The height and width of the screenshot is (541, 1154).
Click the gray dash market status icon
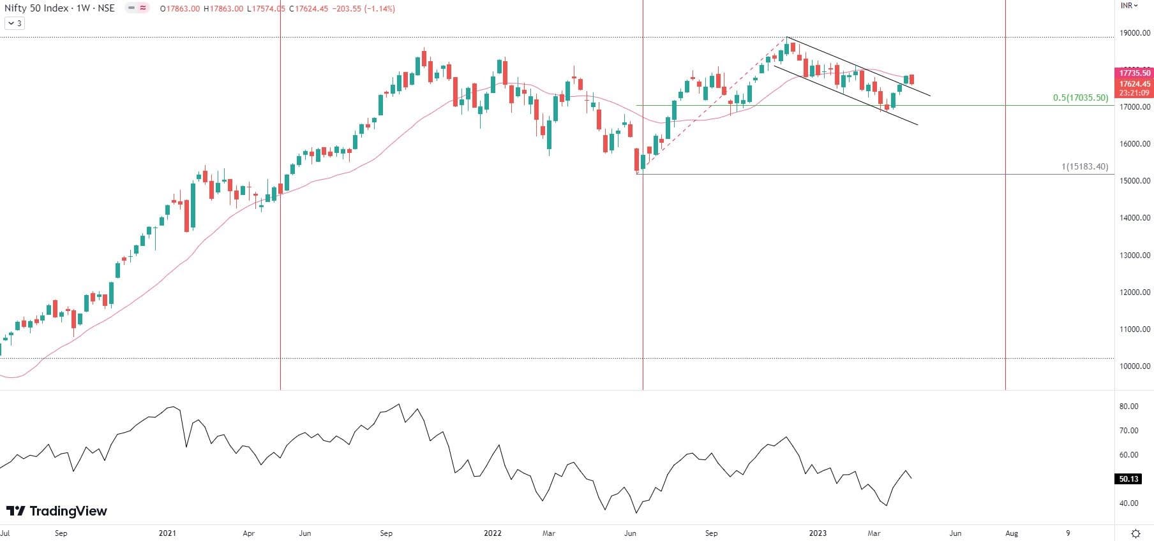(131, 9)
